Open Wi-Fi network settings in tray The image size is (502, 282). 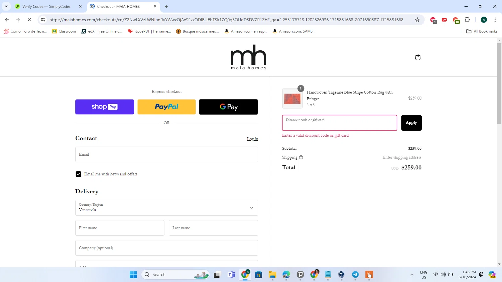436,274
